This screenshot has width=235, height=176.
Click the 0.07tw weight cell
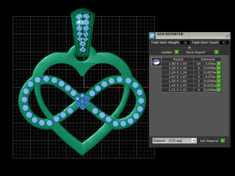210,77
